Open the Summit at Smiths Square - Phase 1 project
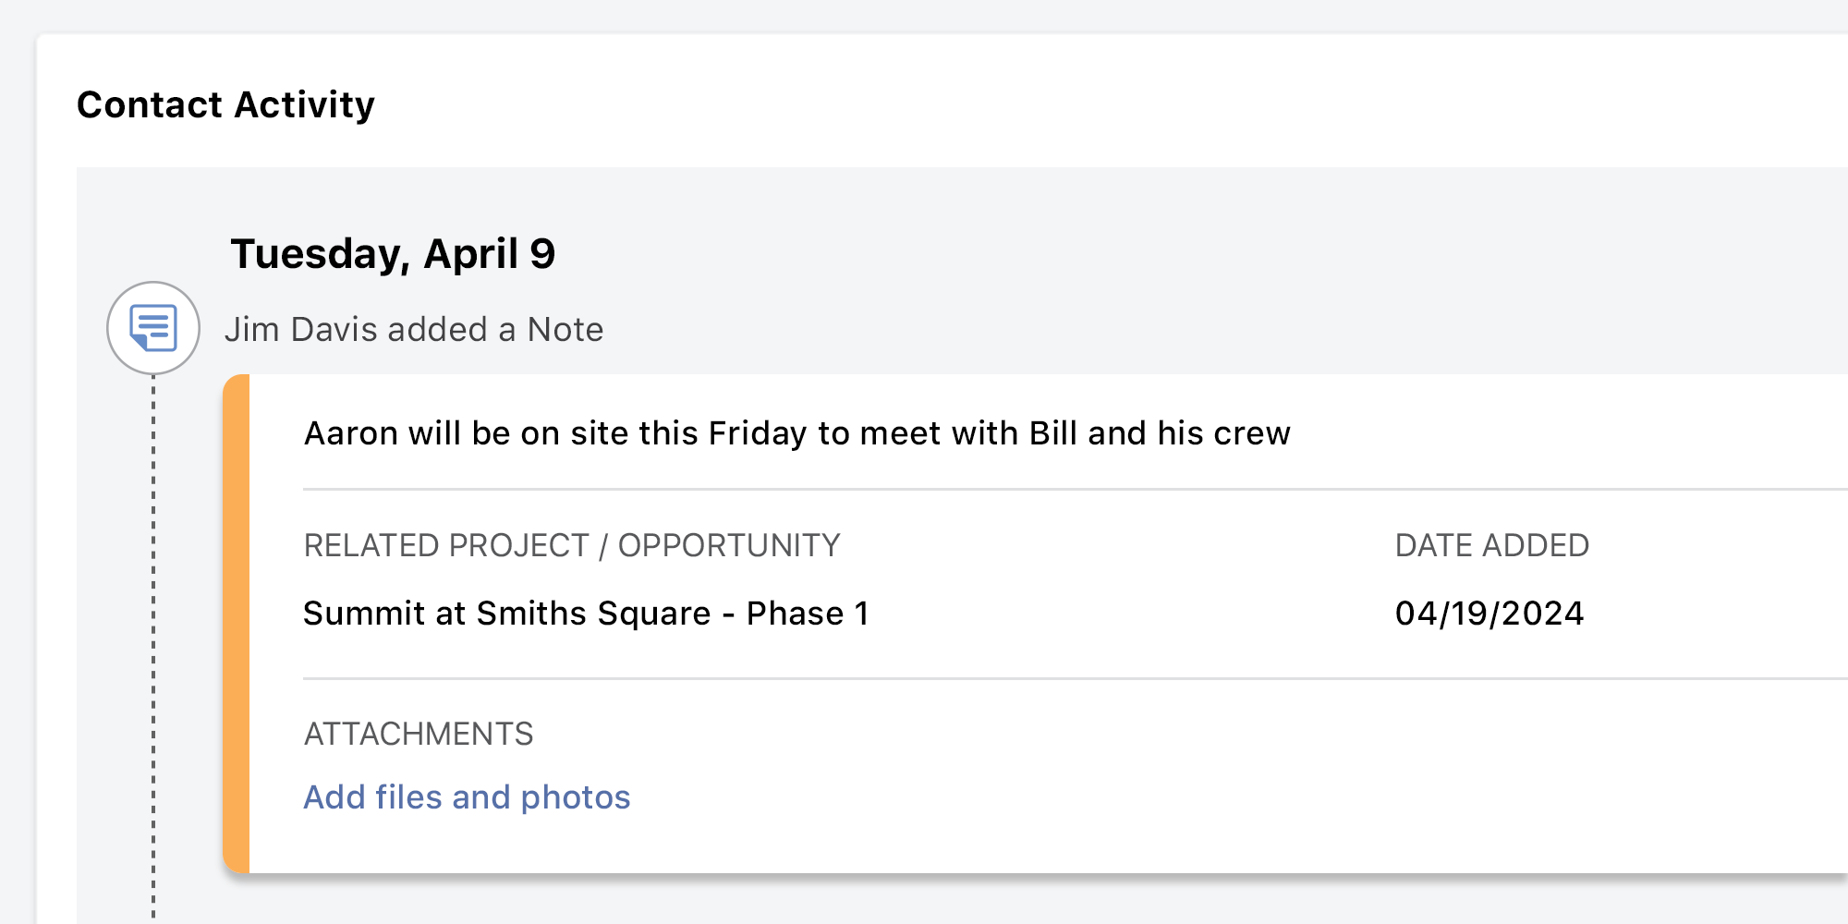1848x924 pixels. (587, 613)
